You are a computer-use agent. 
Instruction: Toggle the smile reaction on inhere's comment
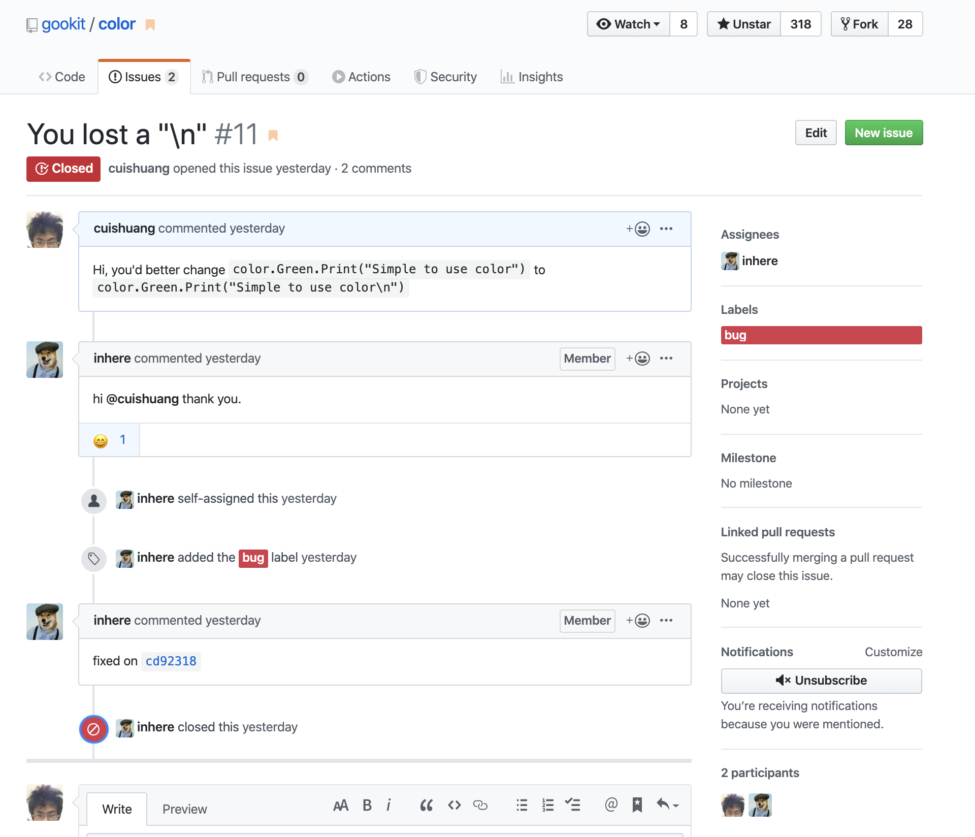[109, 440]
